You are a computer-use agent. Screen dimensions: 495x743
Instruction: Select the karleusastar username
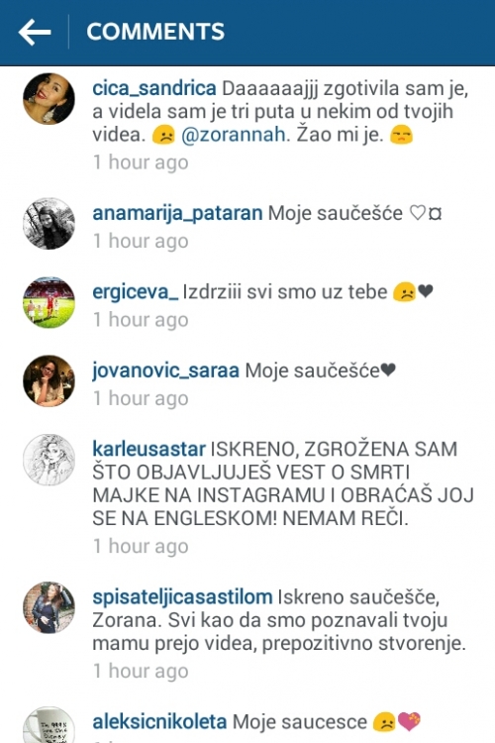[148, 449]
